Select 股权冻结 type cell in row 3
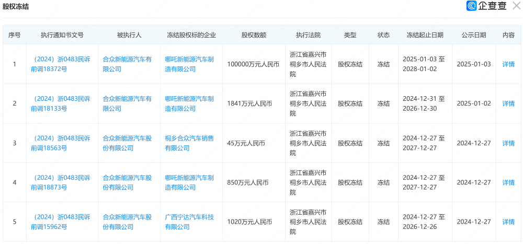 click(350, 143)
